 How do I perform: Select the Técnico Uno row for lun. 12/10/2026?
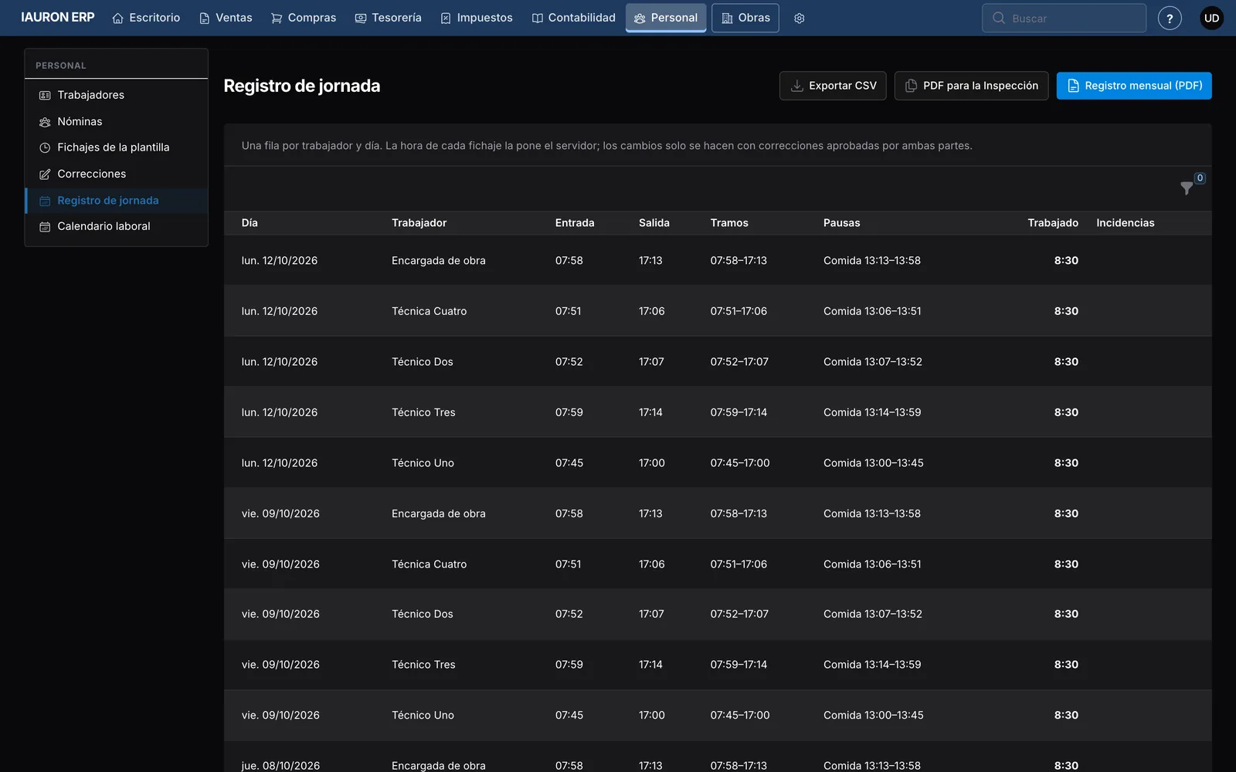(718, 463)
